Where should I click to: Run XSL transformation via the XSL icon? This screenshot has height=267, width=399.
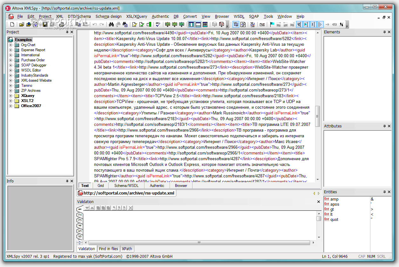pyautogui.click(x=168, y=24)
